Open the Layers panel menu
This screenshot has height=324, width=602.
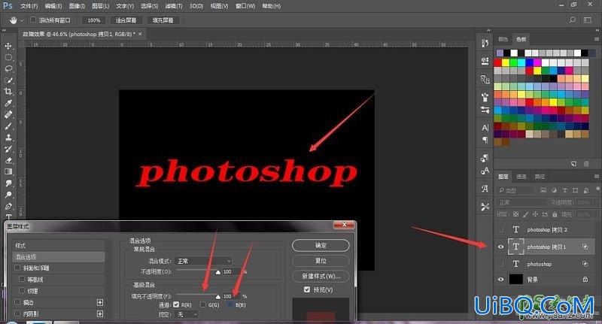pyautogui.click(x=596, y=177)
